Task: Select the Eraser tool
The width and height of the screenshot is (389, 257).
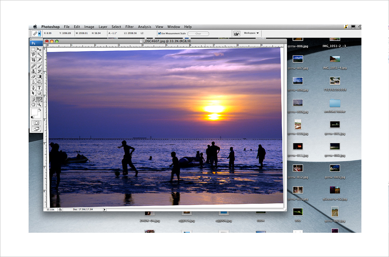Action: pos(33,76)
